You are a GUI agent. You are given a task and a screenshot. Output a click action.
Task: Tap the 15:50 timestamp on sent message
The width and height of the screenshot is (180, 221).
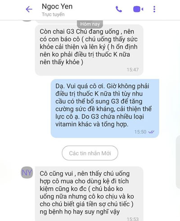[140, 132]
